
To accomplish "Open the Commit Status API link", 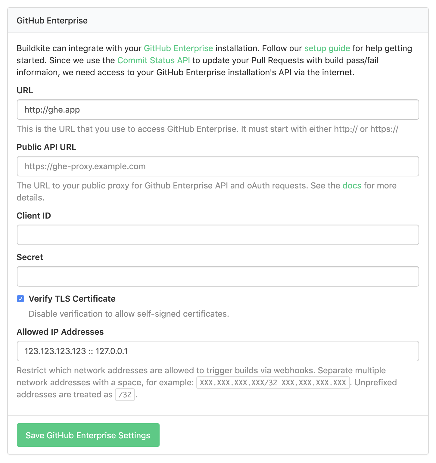I will (x=154, y=60).
